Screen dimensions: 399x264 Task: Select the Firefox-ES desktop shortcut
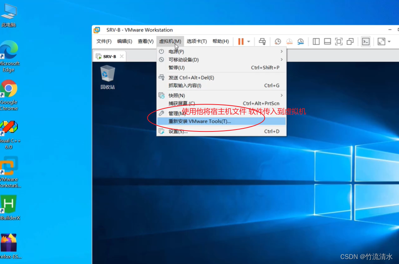pos(10,246)
